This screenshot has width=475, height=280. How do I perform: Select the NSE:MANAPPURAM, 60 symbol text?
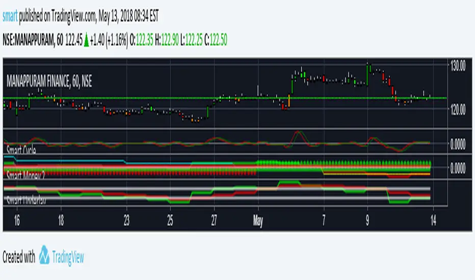tap(33, 40)
